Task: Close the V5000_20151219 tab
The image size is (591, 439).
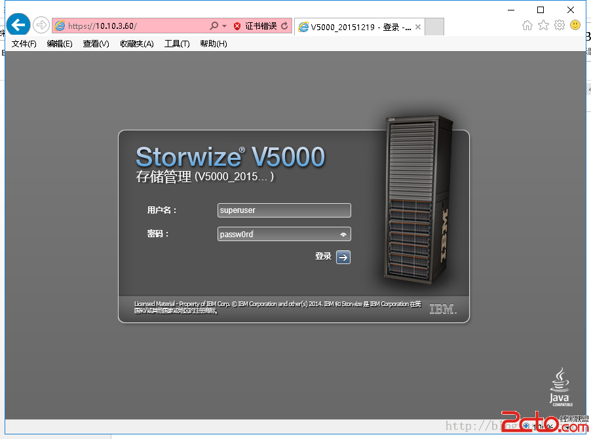Action: pos(418,27)
